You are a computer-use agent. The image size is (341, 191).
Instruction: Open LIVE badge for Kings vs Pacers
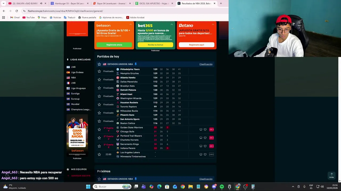click(x=211, y=146)
